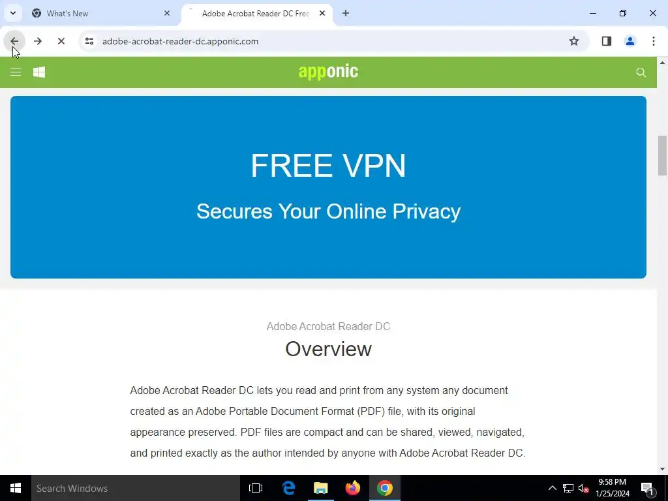Show hidden system tray icons

(552, 488)
